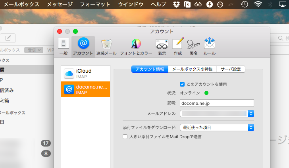Enable sending large attachments with Mail Drop

point(125,137)
